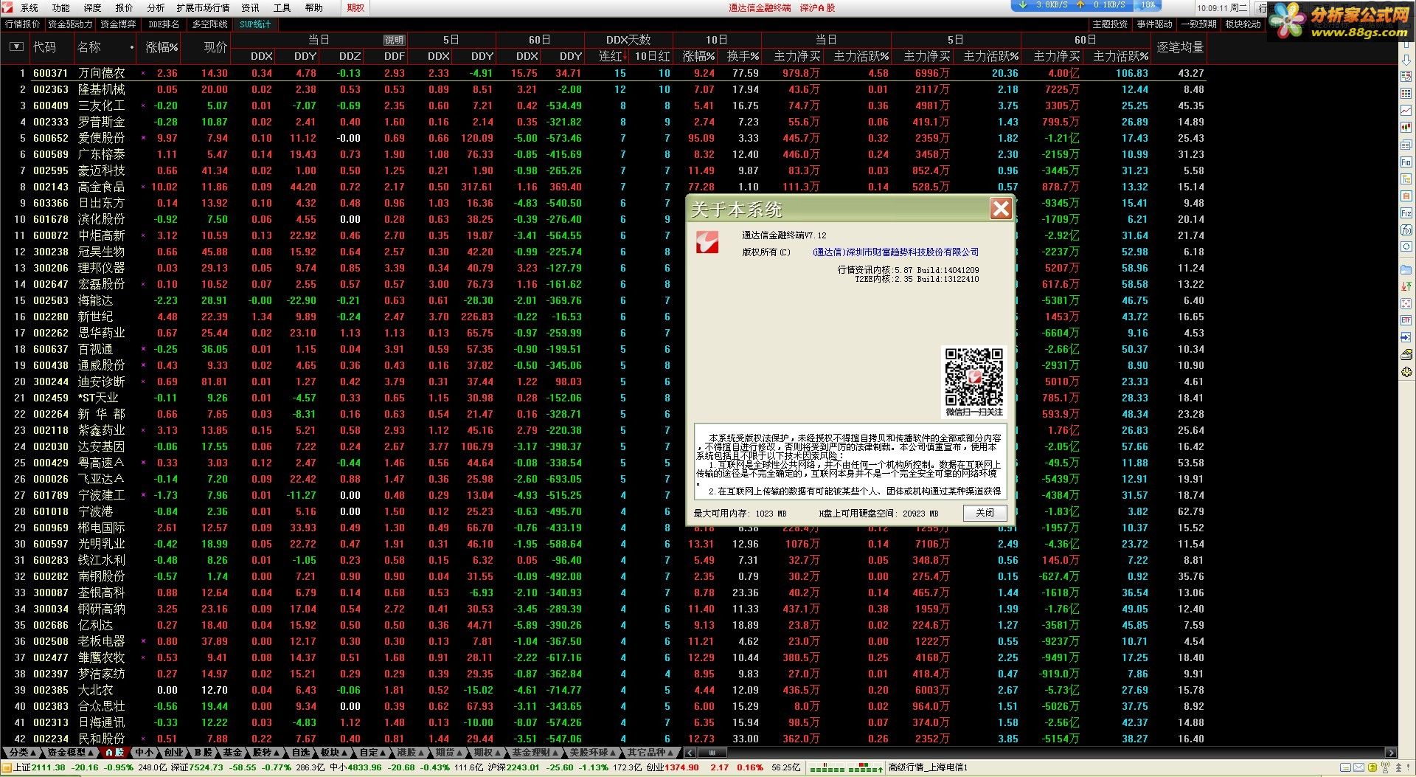Click the 说明 button in the header
Image resolution: width=1416 pixels, height=777 pixels.
[x=394, y=41]
